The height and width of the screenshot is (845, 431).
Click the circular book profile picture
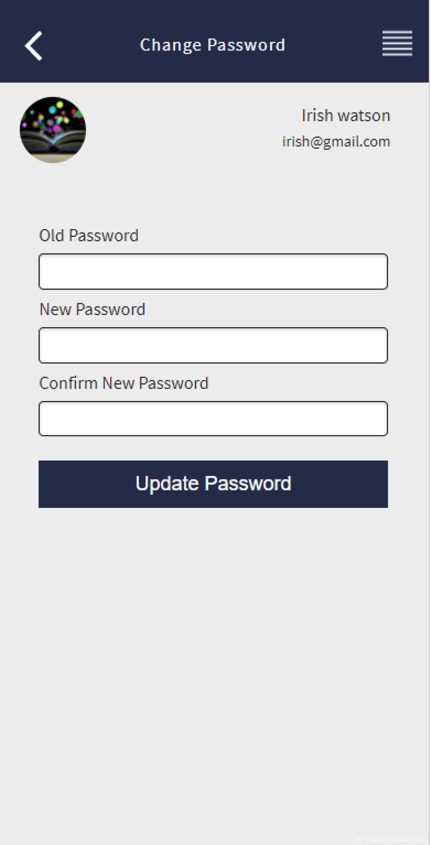53,130
